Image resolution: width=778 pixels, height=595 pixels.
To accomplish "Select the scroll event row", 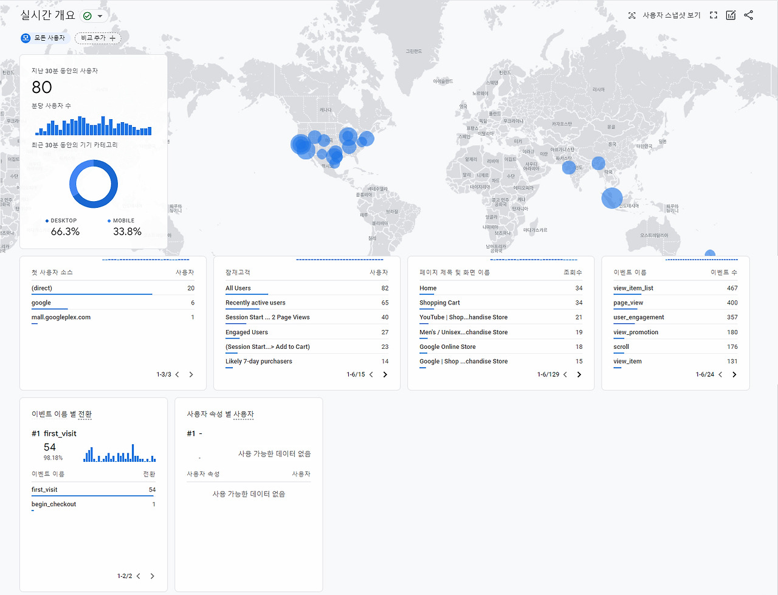I will [x=675, y=347].
